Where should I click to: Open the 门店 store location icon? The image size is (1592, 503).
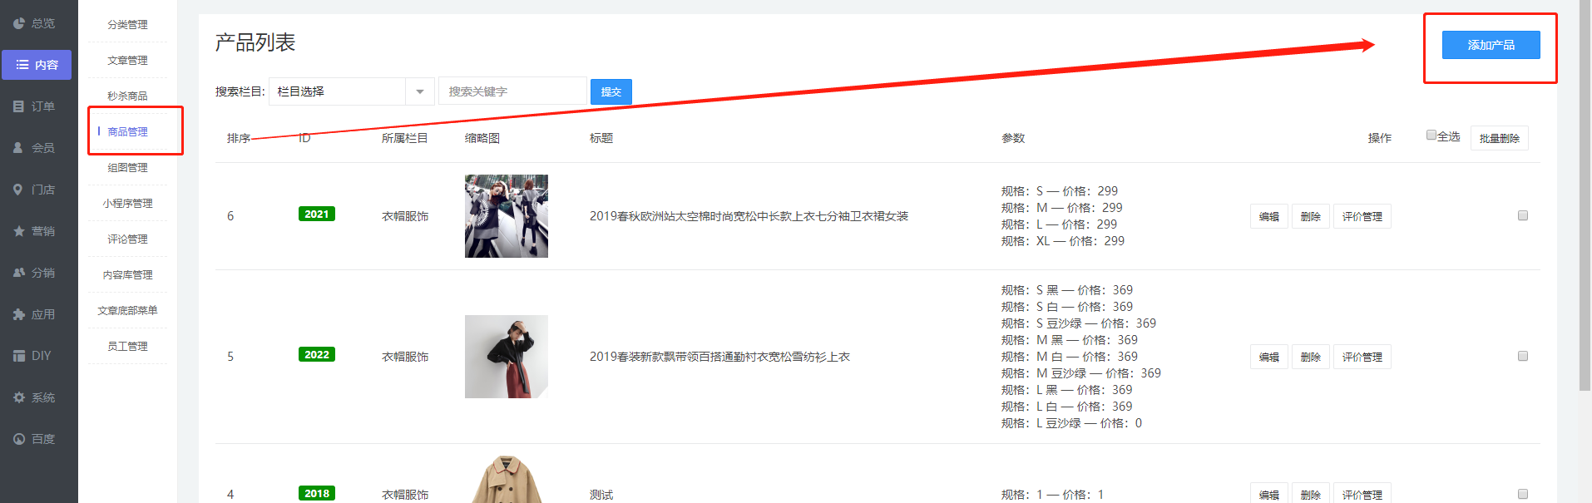click(x=19, y=190)
